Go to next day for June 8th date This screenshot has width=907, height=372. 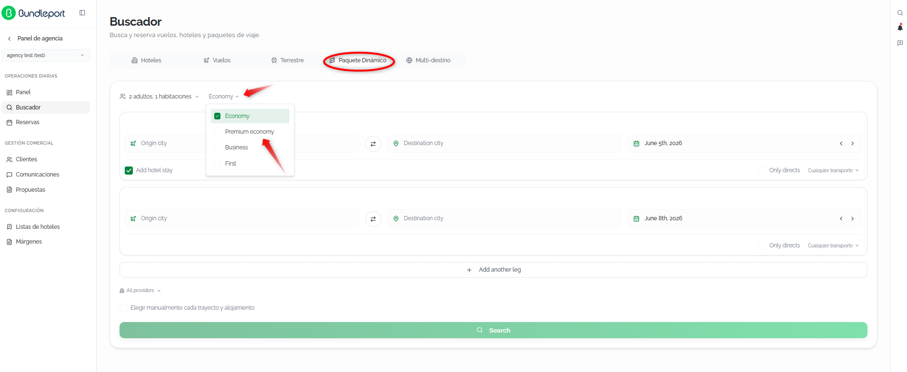(x=853, y=219)
